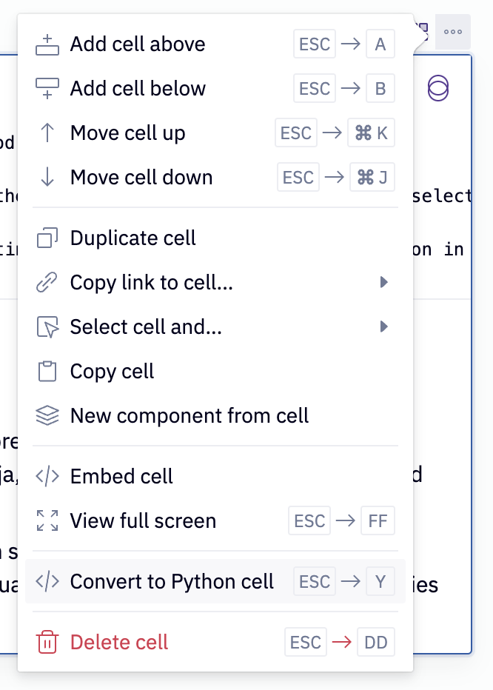Select the Duplicate cell icon
Viewport: 493px width, 690px height.
46,238
